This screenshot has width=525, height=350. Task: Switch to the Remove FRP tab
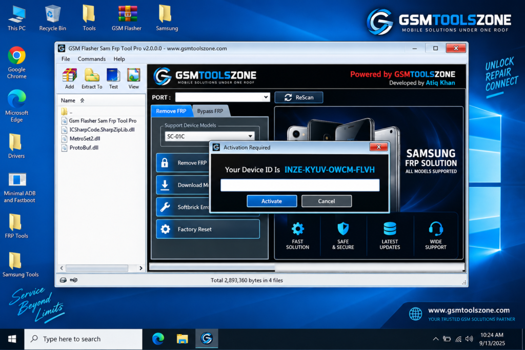171,111
